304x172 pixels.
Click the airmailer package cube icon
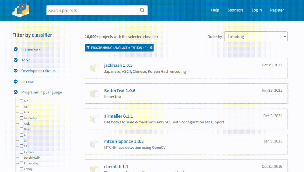pos(94,119)
